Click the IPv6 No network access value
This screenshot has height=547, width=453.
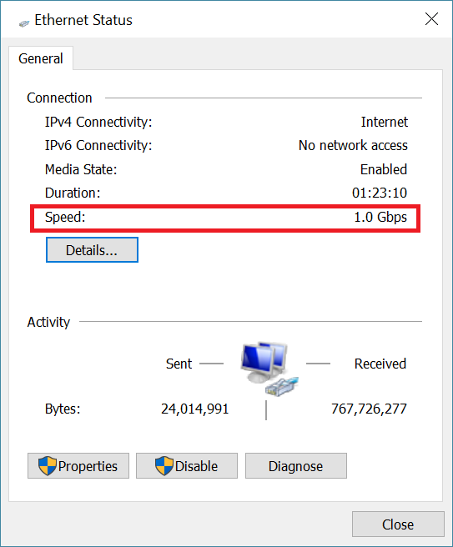pyautogui.click(x=353, y=145)
